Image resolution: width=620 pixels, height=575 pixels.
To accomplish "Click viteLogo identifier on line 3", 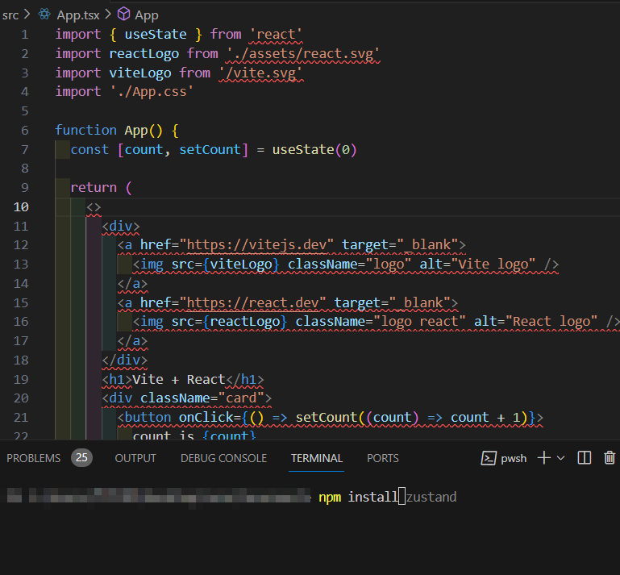I will click(x=140, y=73).
